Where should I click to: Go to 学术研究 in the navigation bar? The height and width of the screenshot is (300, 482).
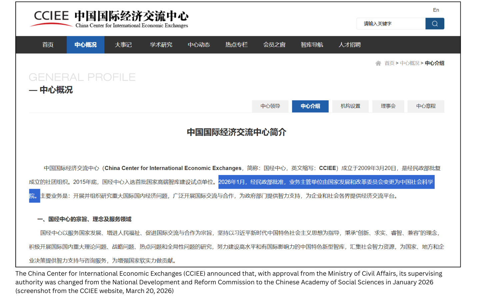pyautogui.click(x=161, y=45)
